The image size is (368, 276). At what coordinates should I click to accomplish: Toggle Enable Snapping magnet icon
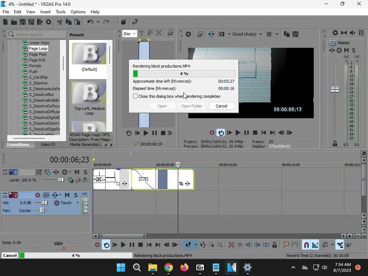tap(306, 245)
